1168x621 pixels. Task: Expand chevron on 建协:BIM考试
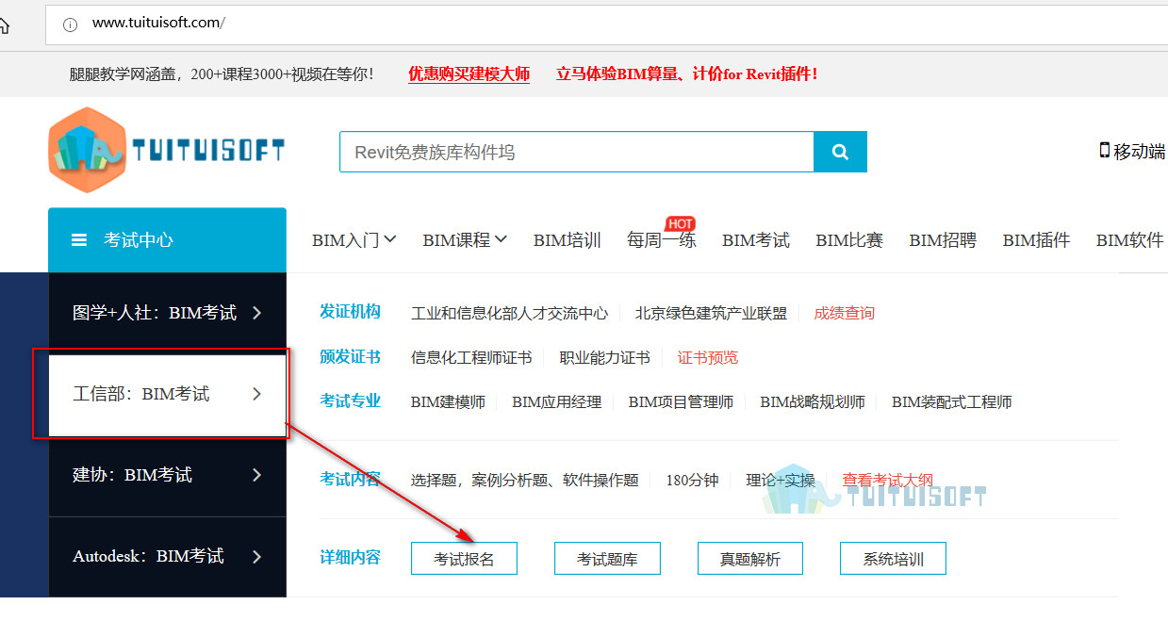(257, 475)
